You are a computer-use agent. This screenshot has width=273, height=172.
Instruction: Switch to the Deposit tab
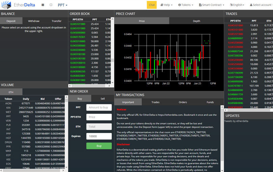11,21
